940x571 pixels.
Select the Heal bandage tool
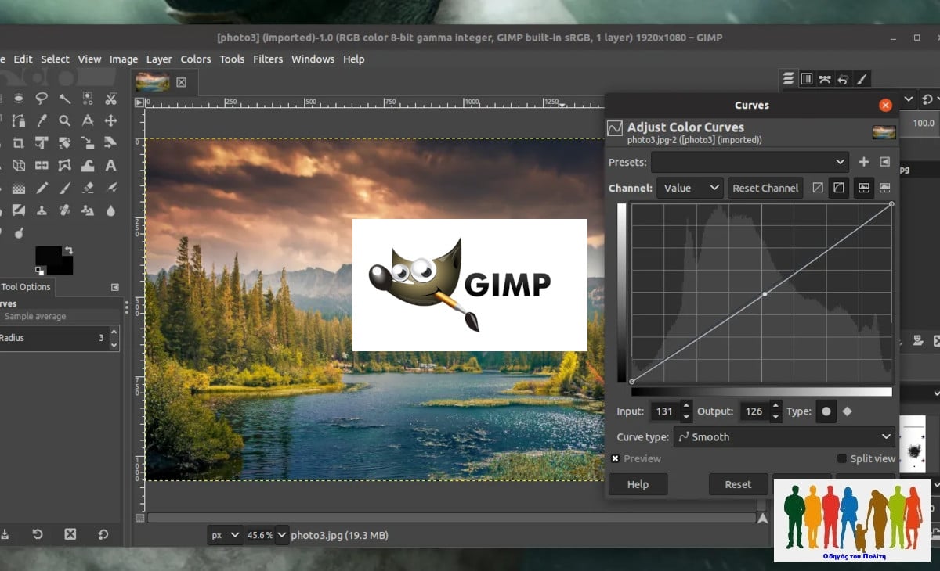point(64,210)
